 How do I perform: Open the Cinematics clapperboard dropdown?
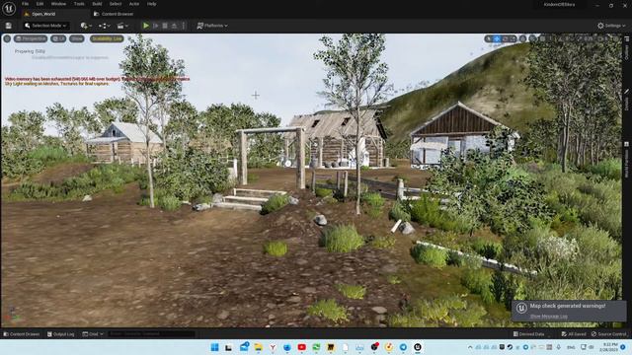[122, 26]
